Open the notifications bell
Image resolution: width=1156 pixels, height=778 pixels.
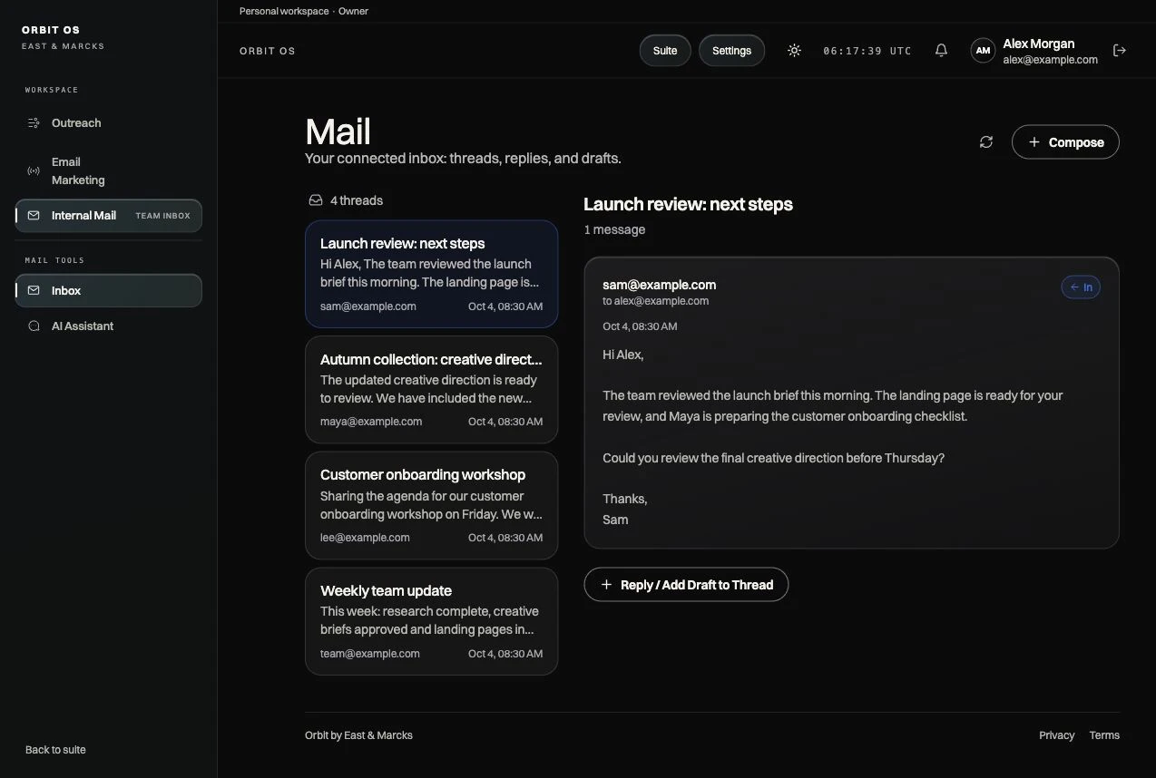pyautogui.click(x=941, y=51)
